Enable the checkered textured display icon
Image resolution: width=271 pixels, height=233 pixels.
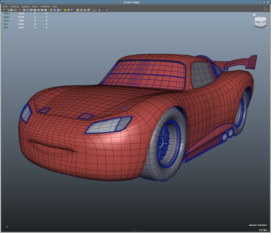click(x=61, y=10)
